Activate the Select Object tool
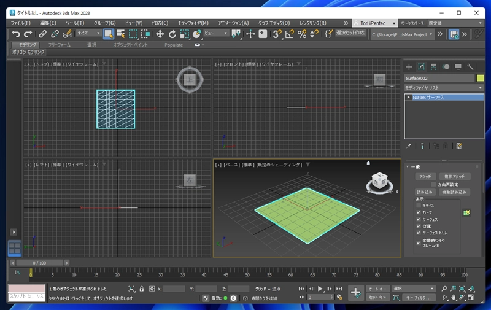This screenshot has width=491, height=310. (x=109, y=34)
